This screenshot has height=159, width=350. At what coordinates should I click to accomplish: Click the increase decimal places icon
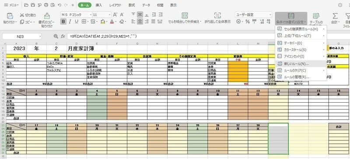point(262,22)
